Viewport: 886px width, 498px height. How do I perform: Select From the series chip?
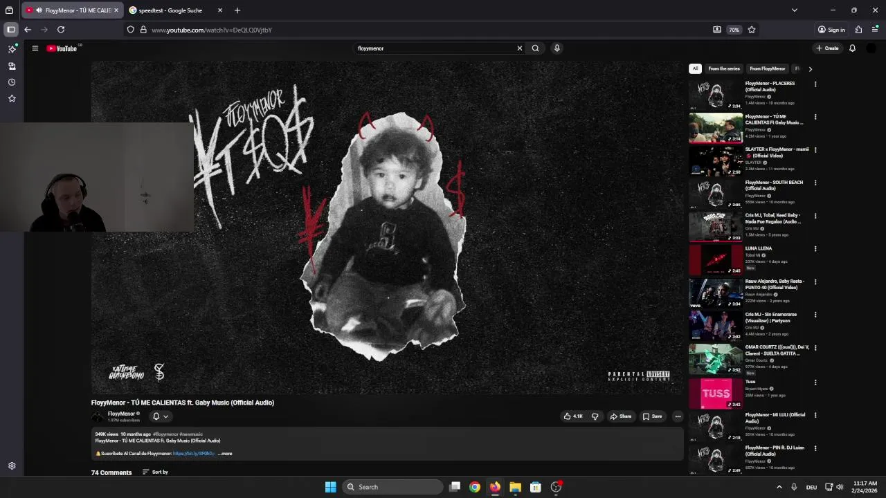[x=724, y=68]
